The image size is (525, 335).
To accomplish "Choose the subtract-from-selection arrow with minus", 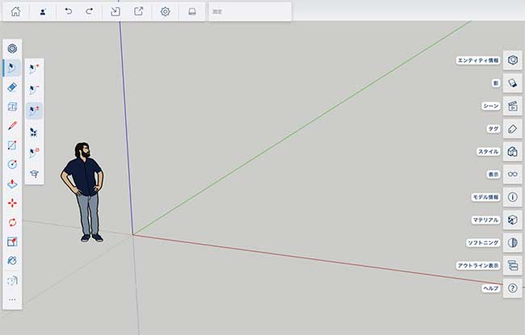I will [34, 90].
